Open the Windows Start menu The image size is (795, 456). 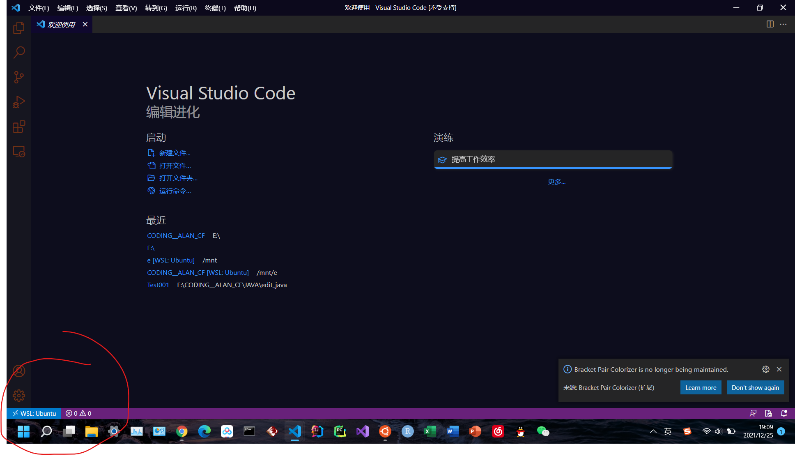click(x=23, y=431)
